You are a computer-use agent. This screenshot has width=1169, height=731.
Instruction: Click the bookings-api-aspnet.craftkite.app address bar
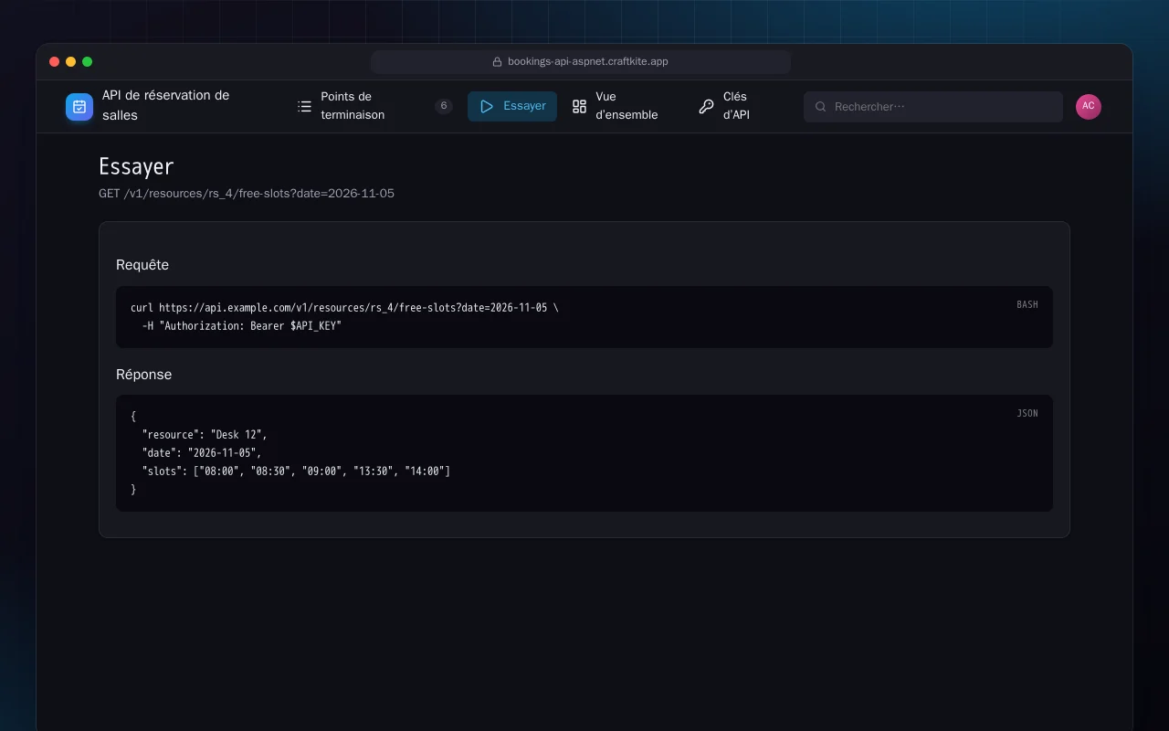(x=581, y=62)
